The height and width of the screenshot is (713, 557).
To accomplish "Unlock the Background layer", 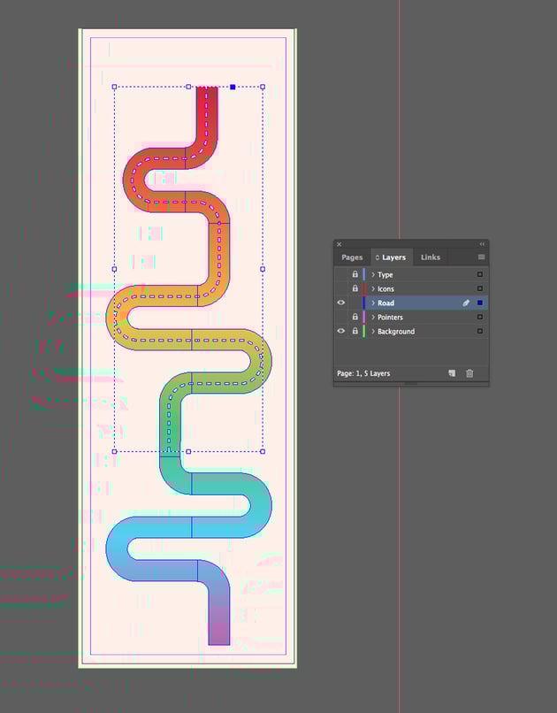I will point(355,331).
